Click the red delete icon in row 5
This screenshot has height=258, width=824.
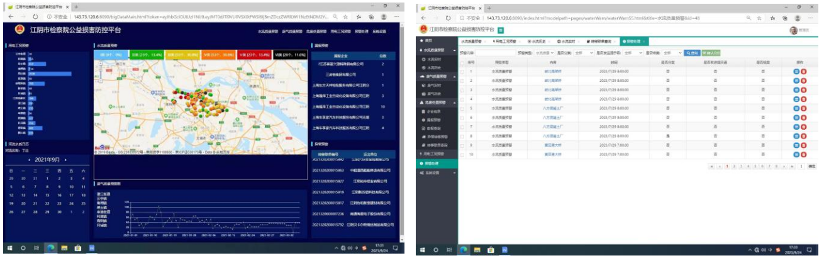coord(803,108)
